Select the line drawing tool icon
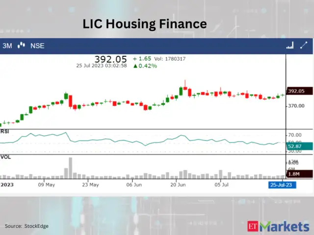The image size is (314, 235). click(x=304, y=46)
